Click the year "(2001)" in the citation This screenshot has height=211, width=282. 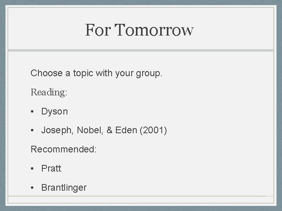pyautogui.click(x=153, y=130)
